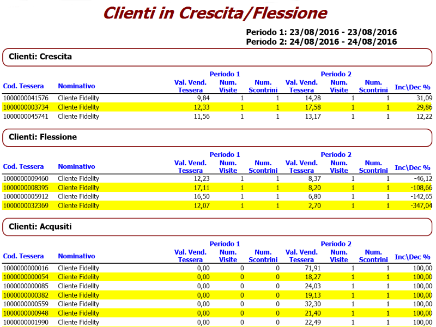Viewport: 436px width, 327px height.
Task: Click Nominativo column header in Flessione section
Action: (76, 167)
